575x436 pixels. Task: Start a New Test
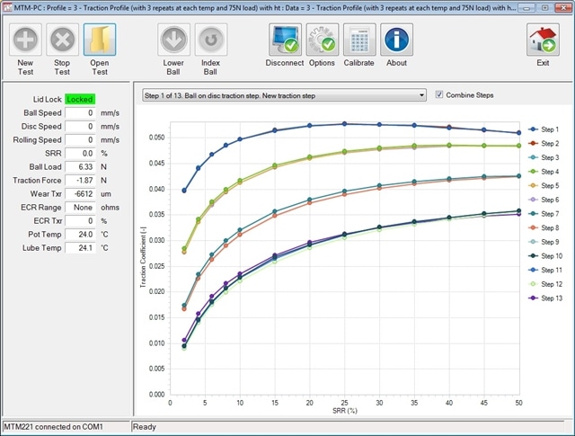pyautogui.click(x=25, y=40)
